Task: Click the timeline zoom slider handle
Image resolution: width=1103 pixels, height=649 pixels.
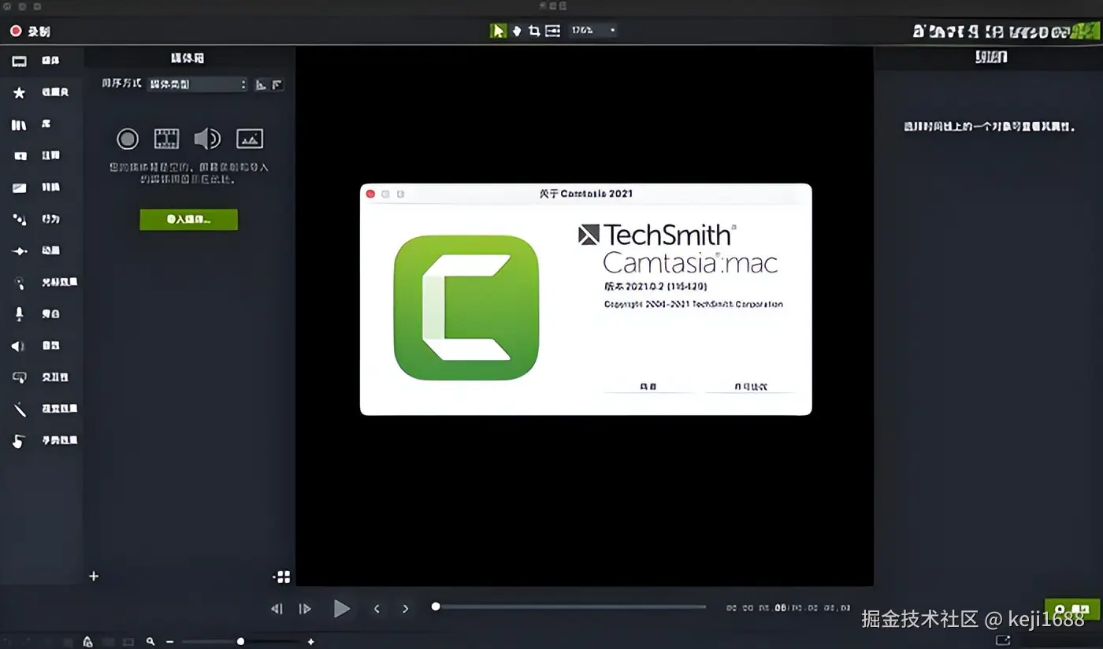Action: (240, 642)
